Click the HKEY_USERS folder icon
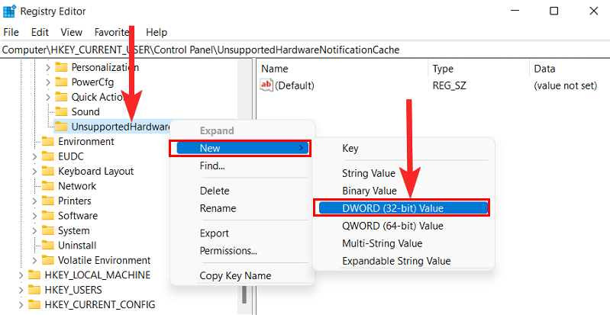The height and width of the screenshot is (315, 610). pyautogui.click(x=34, y=290)
